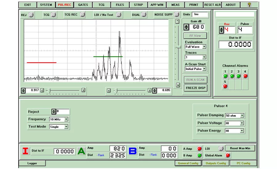Click the LOI gray indicator light
This screenshot has height=169, width=277.
point(221,148)
